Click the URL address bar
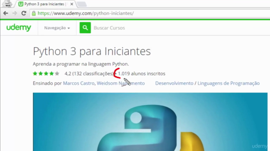 [150, 13]
